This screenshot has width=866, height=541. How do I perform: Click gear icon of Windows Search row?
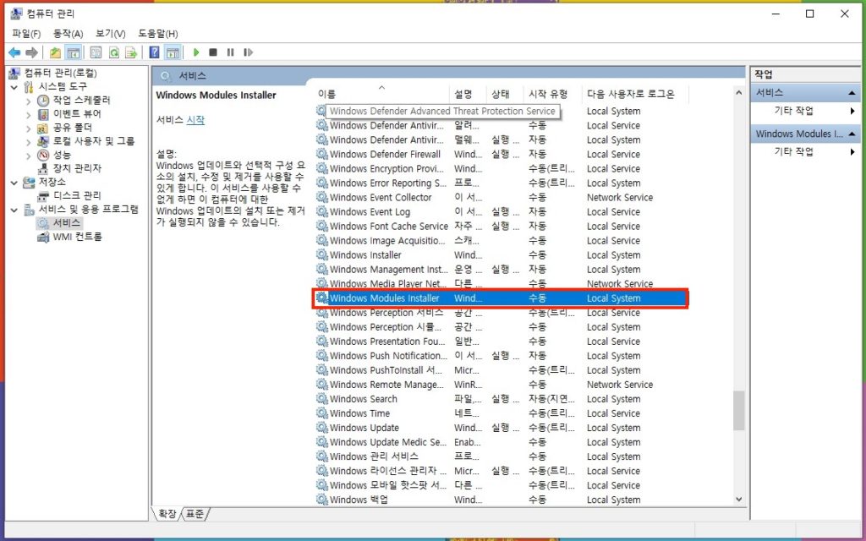click(322, 399)
